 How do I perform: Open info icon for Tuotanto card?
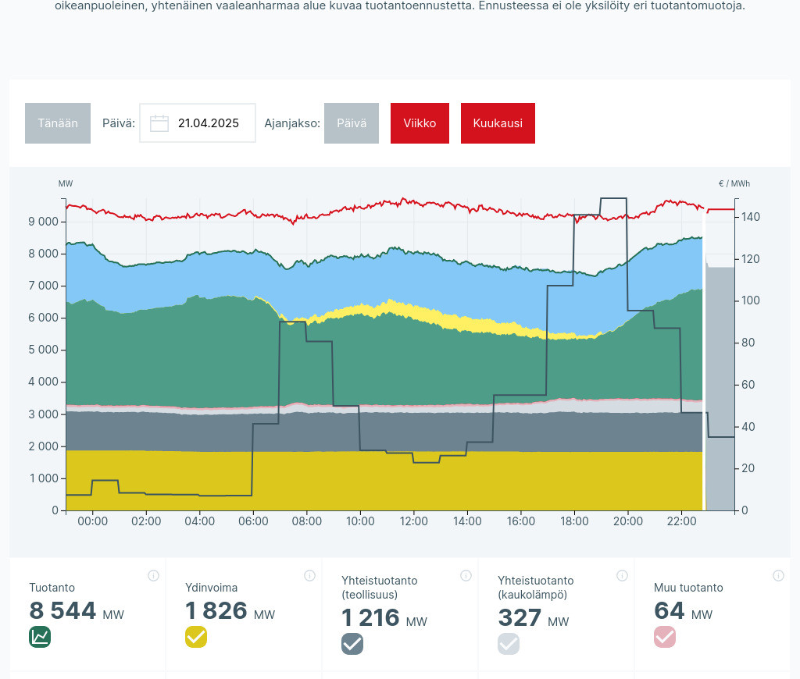point(153,576)
